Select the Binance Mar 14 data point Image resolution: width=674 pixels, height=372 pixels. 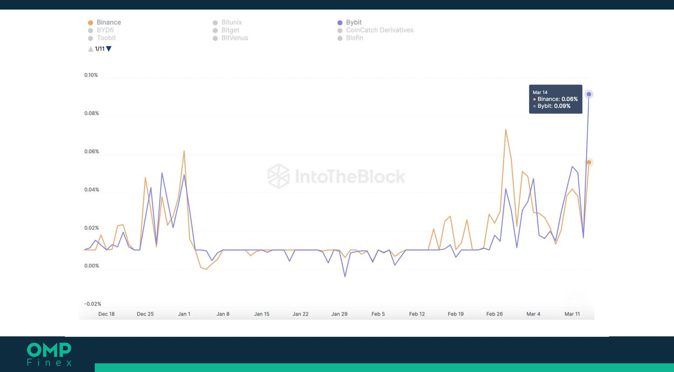589,162
